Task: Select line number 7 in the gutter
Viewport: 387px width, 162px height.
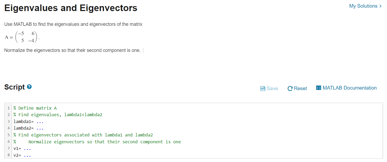Action: [x=9, y=149]
